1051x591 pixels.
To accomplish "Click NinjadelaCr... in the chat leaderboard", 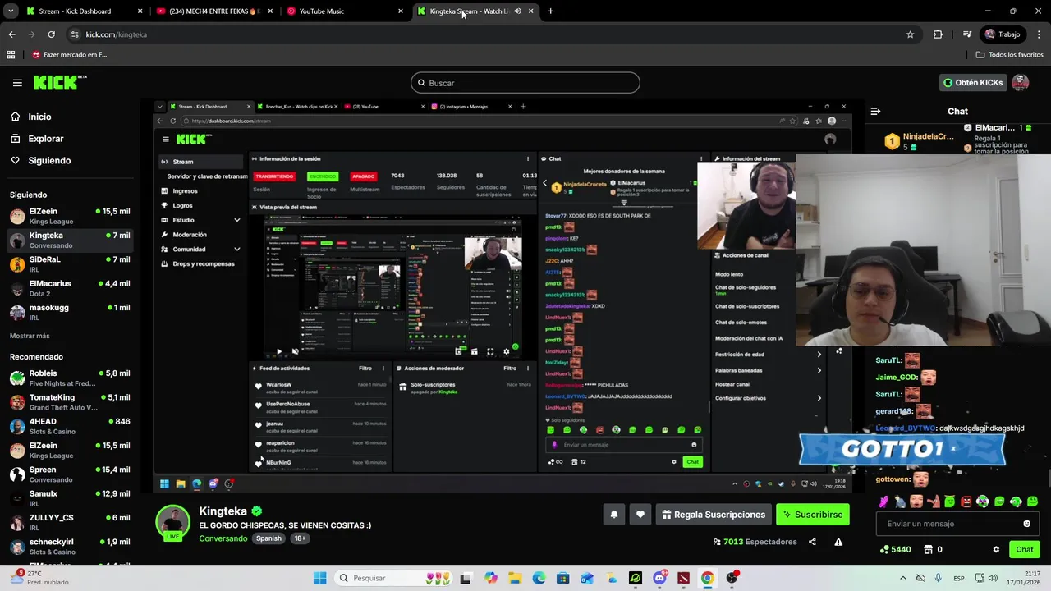I will pos(929,136).
